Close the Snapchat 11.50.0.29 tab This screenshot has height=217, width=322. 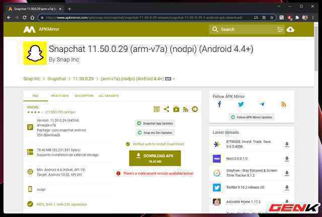click(x=60, y=9)
